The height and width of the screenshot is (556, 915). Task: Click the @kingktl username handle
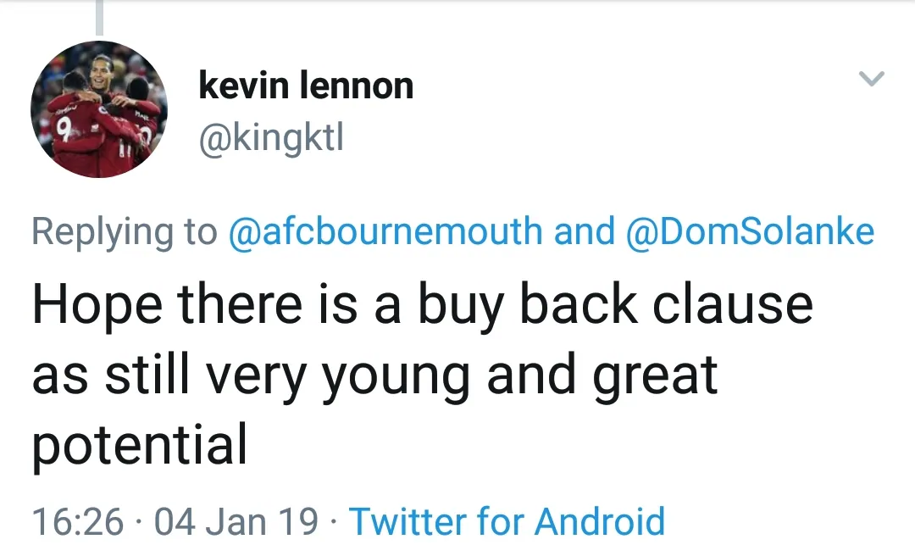coord(271,137)
